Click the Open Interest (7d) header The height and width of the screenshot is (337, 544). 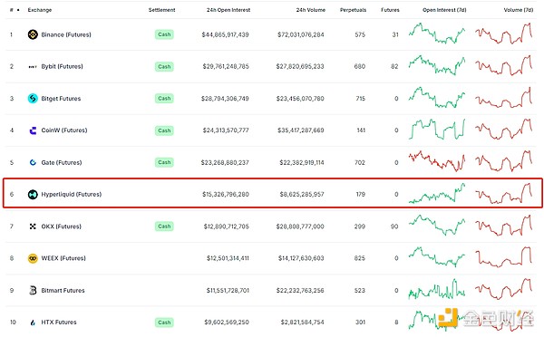pos(444,10)
